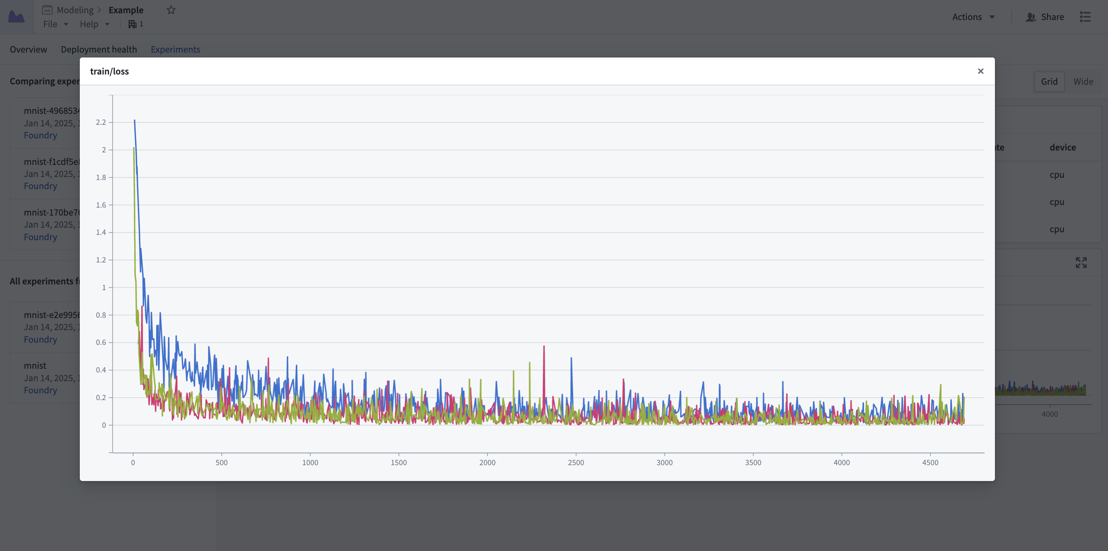The image size is (1108, 551).
Task: Close the train/loss chart dialog
Action: 981,71
